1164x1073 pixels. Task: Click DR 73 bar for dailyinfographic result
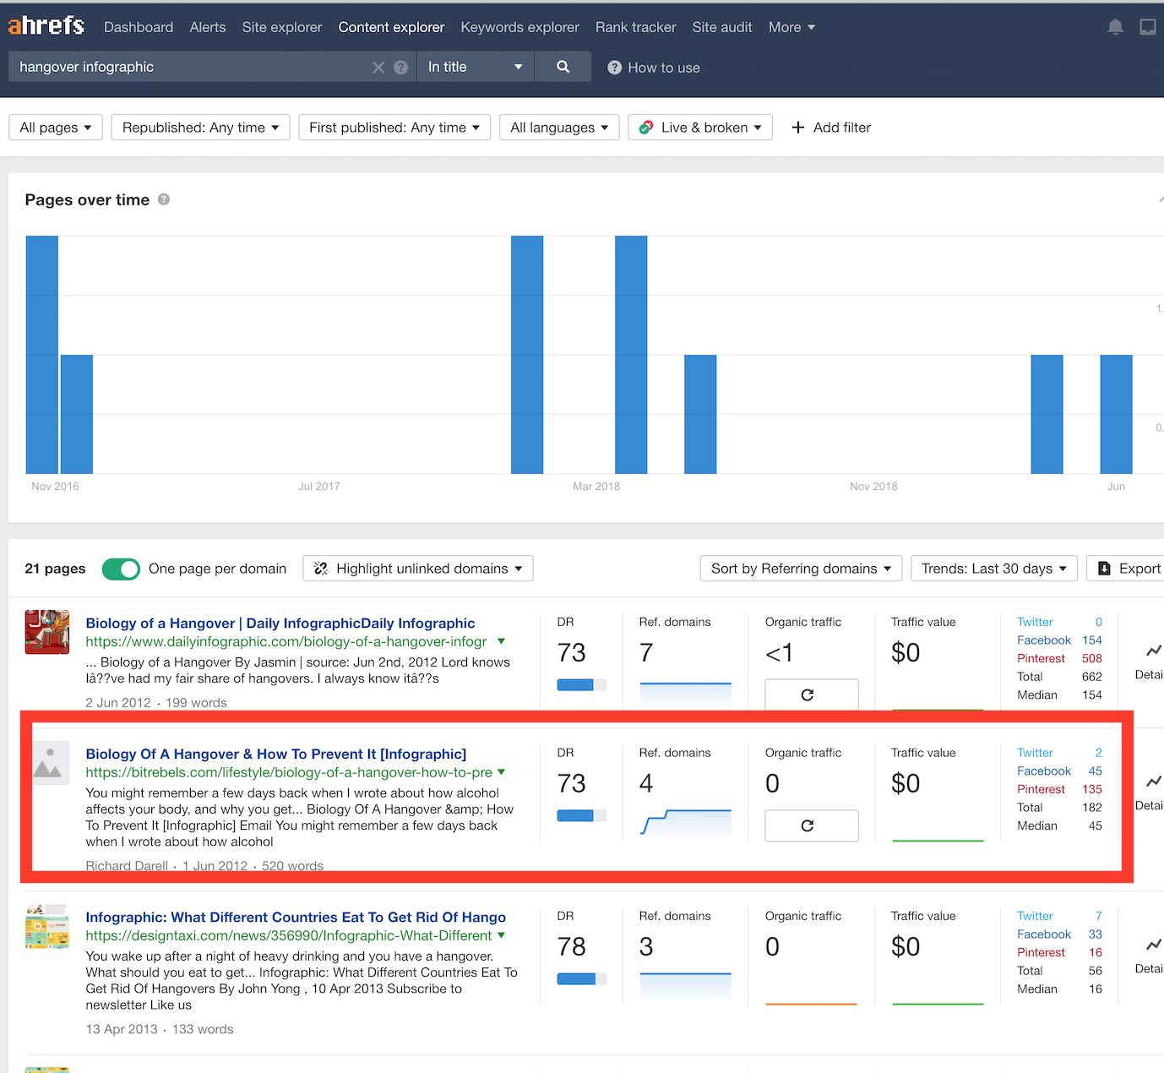point(581,685)
